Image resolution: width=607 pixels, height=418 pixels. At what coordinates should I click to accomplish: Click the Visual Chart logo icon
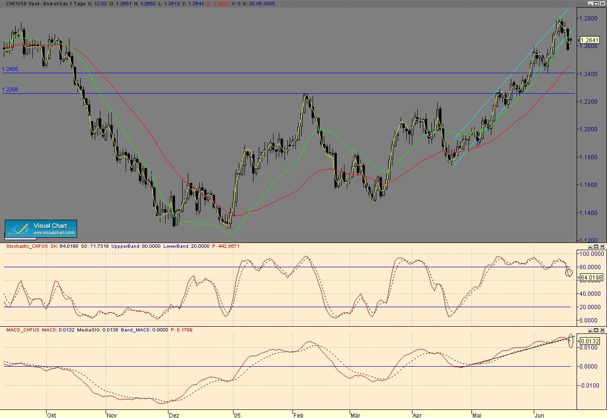[x=18, y=229]
